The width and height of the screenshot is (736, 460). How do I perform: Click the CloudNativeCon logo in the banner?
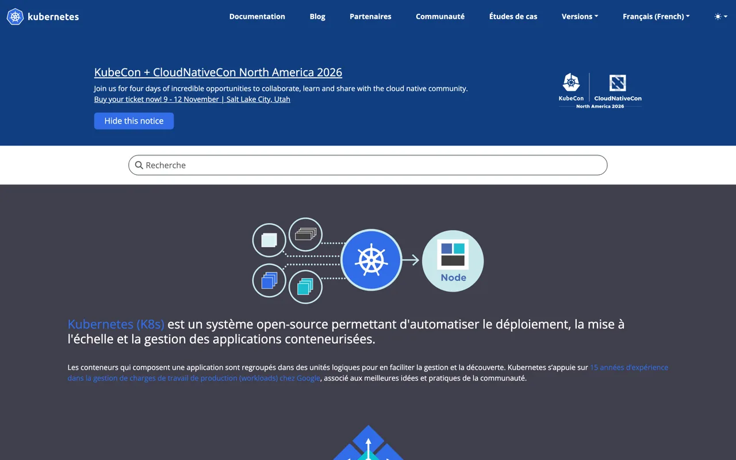click(618, 87)
